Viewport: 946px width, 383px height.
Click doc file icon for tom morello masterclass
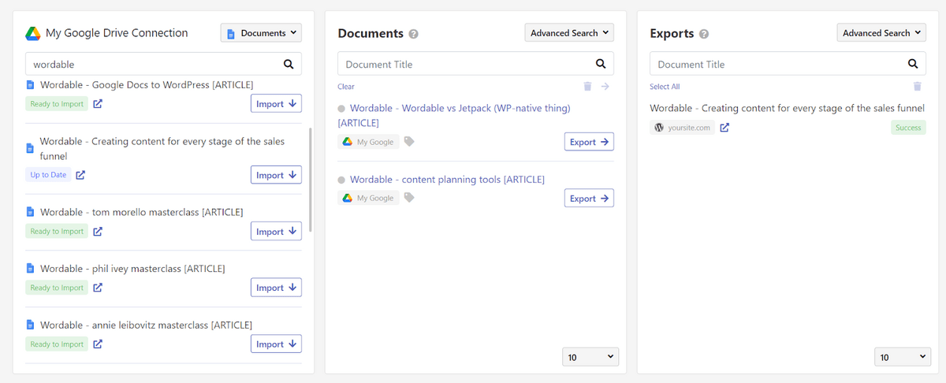pyautogui.click(x=30, y=212)
